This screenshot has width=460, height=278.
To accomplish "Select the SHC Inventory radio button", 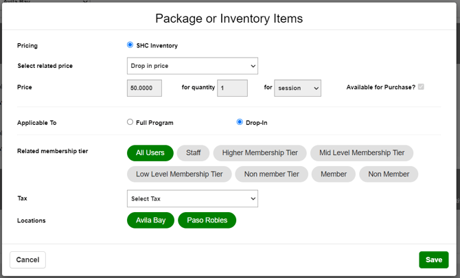I will click(x=130, y=45).
